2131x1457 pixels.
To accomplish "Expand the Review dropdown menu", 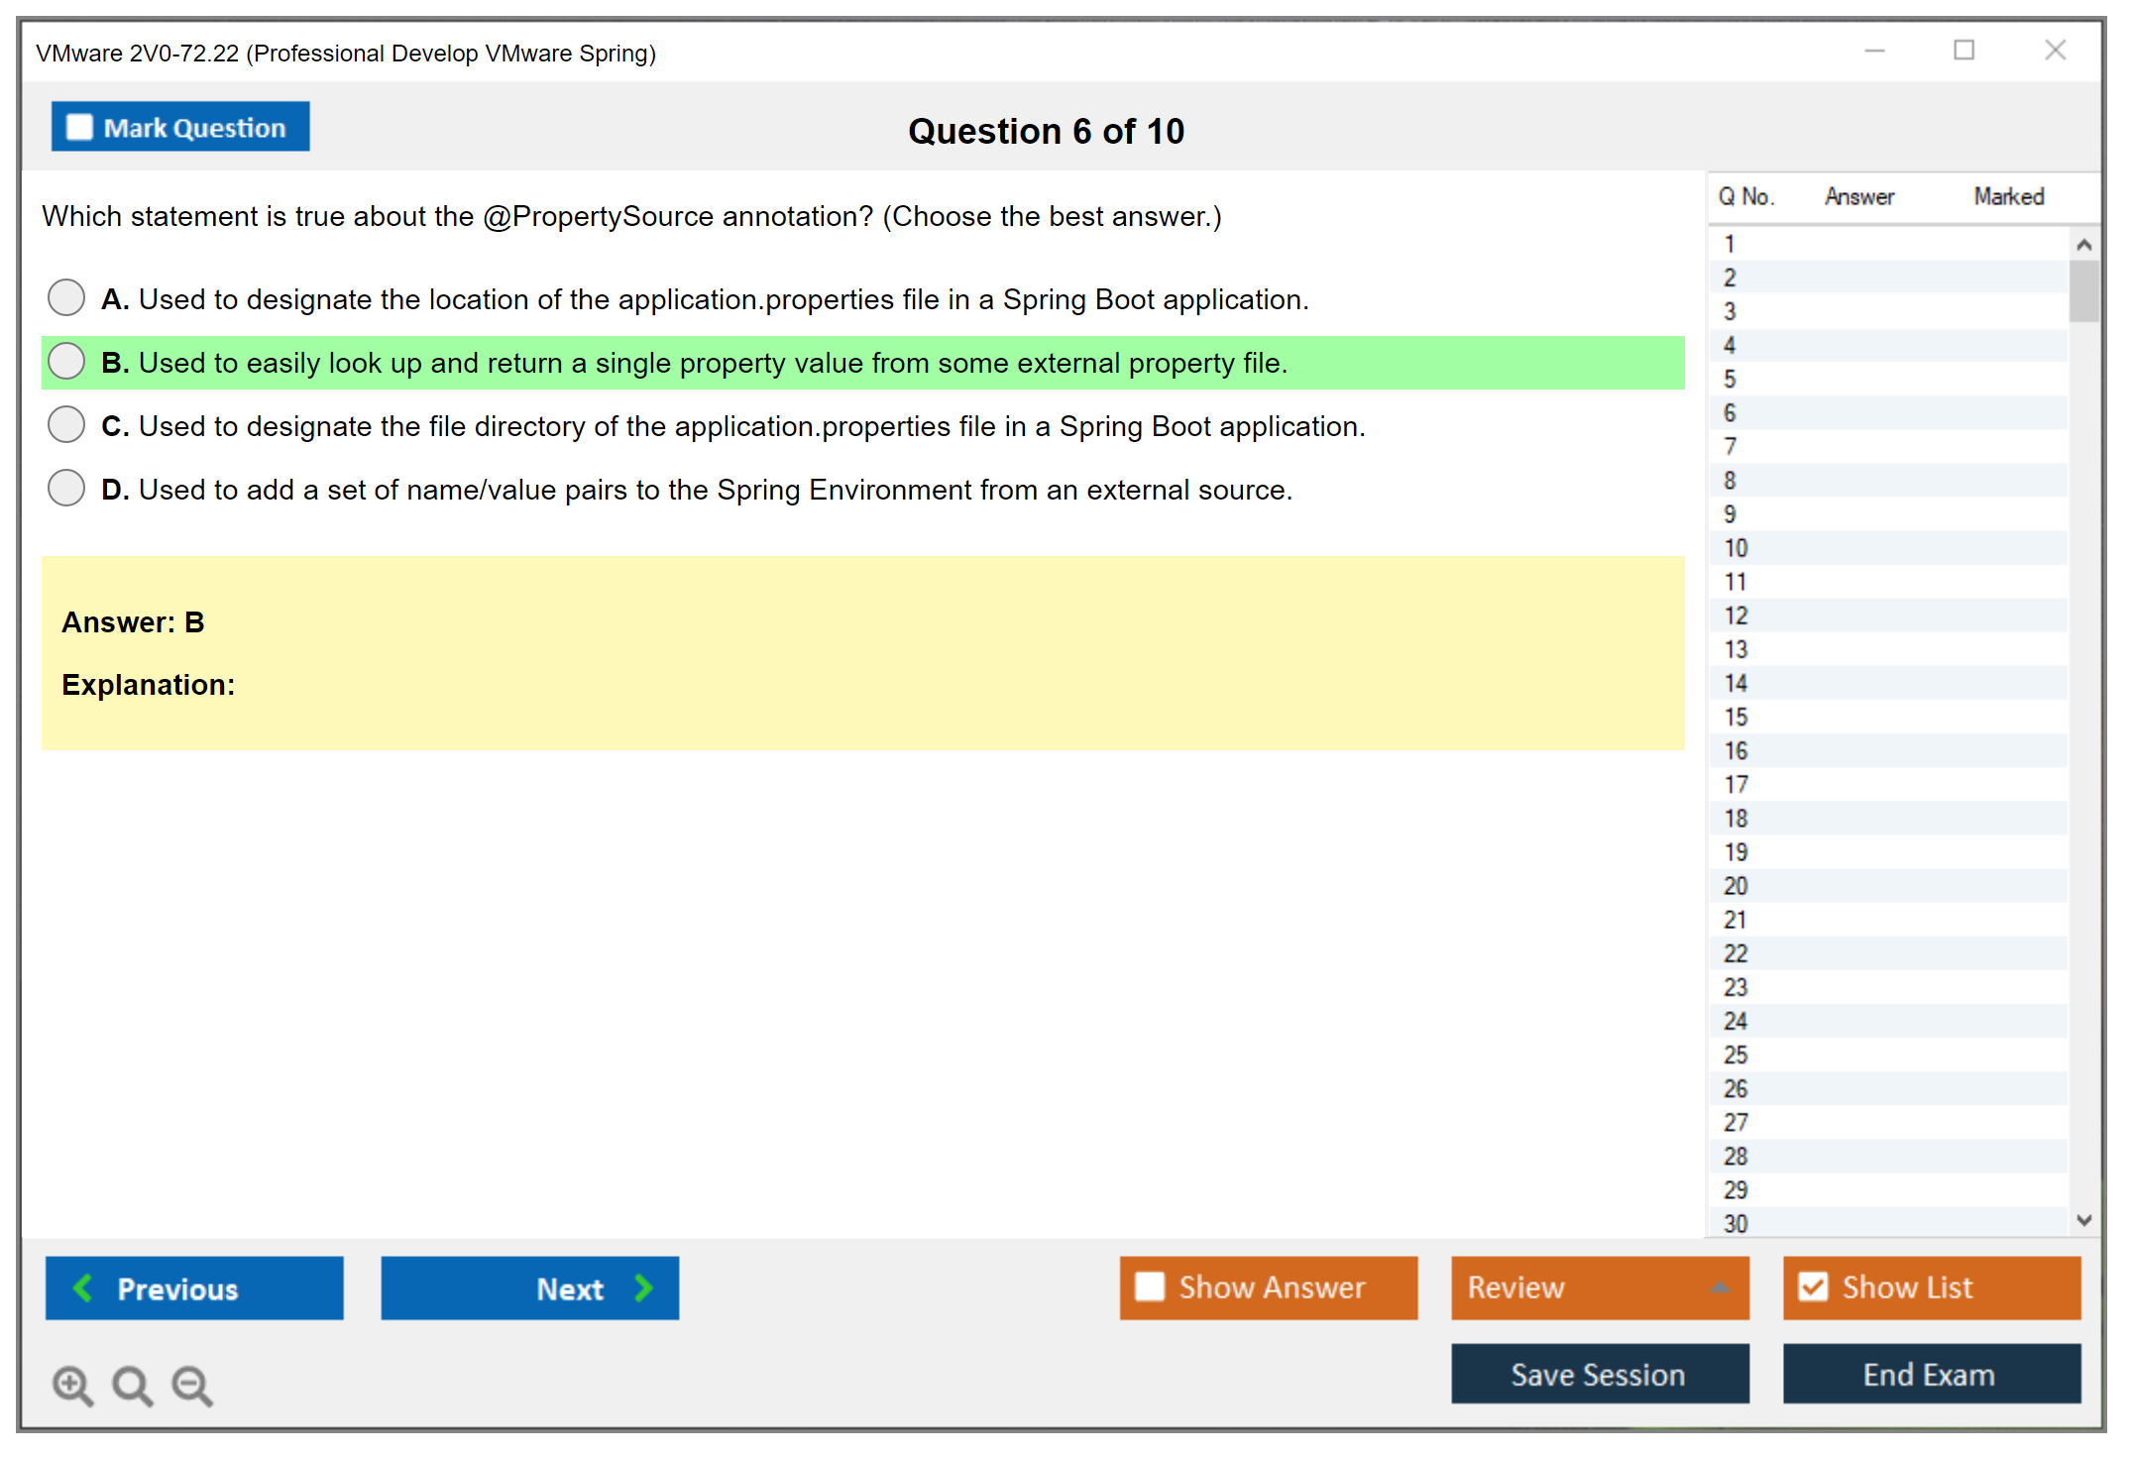I will coord(1720,1288).
